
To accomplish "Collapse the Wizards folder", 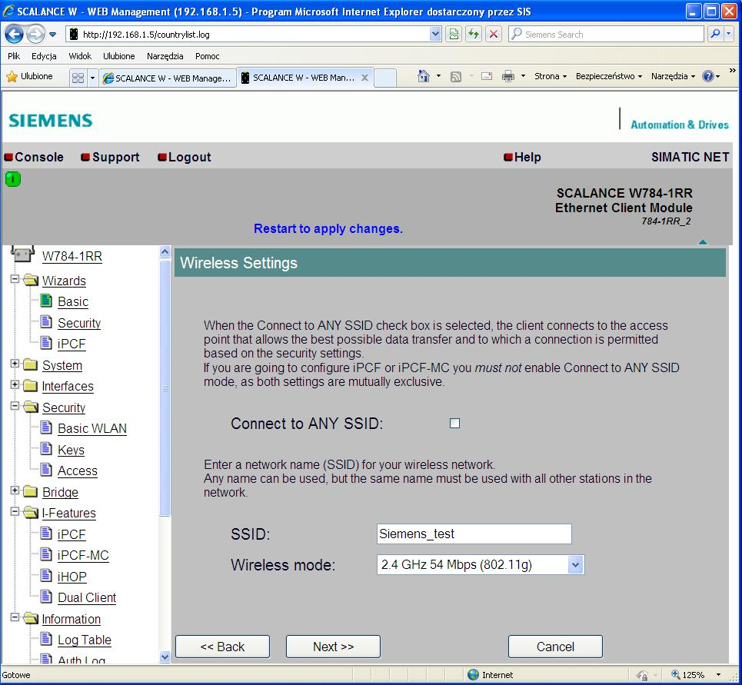I will coord(15,280).
